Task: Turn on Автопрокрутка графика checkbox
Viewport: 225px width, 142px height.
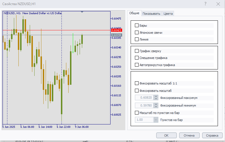Action: [137, 65]
